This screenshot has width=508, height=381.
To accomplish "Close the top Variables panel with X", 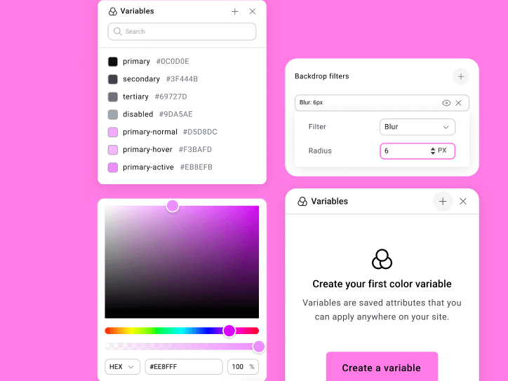I will (253, 12).
